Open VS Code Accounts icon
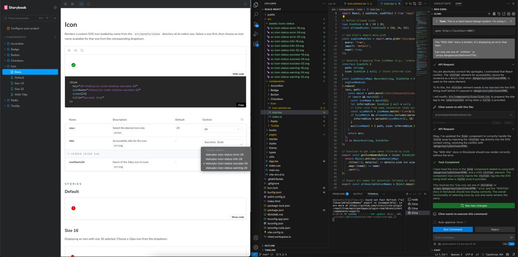518x257 pixels. pyautogui.click(x=256, y=237)
